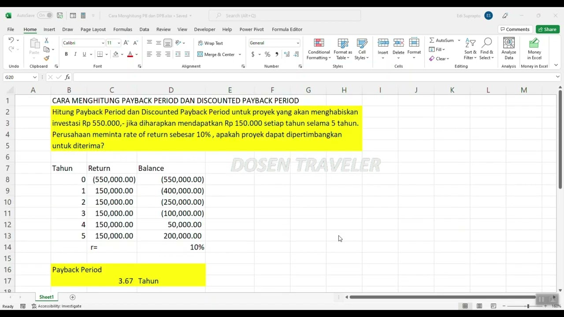Screen dimensions: 564x317
Task: Toggle Bottom Align button
Action: [168, 43]
